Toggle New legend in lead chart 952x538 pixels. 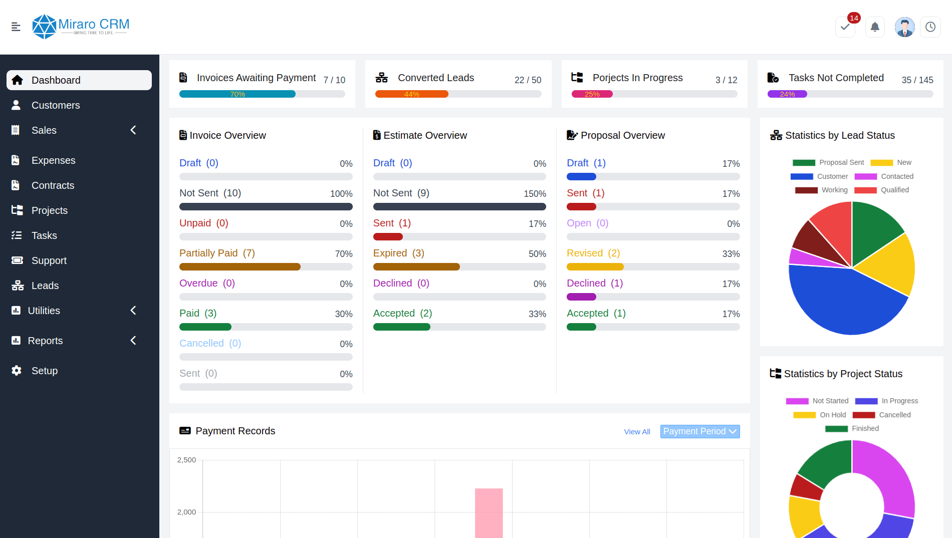[x=891, y=162]
